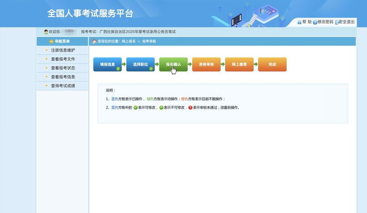Click the 网上报名 breadcrumb link
367x213 pixels.
point(129,42)
